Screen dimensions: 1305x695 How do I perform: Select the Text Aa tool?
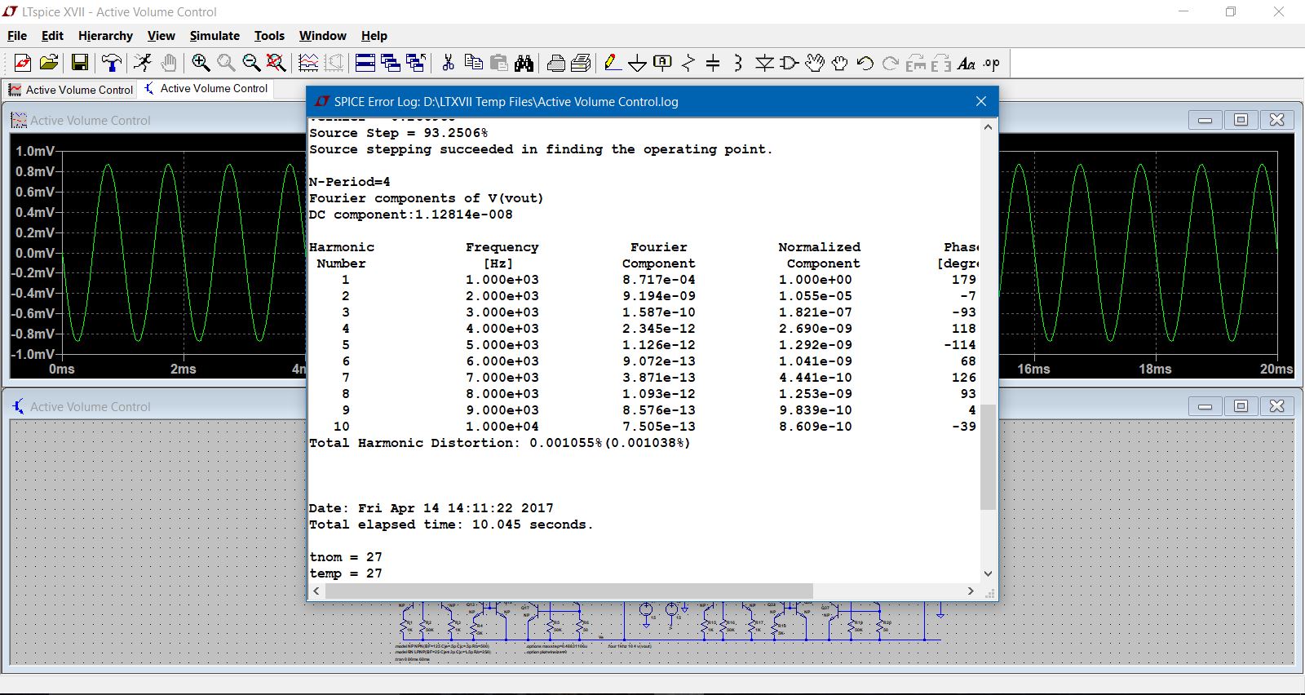966,63
